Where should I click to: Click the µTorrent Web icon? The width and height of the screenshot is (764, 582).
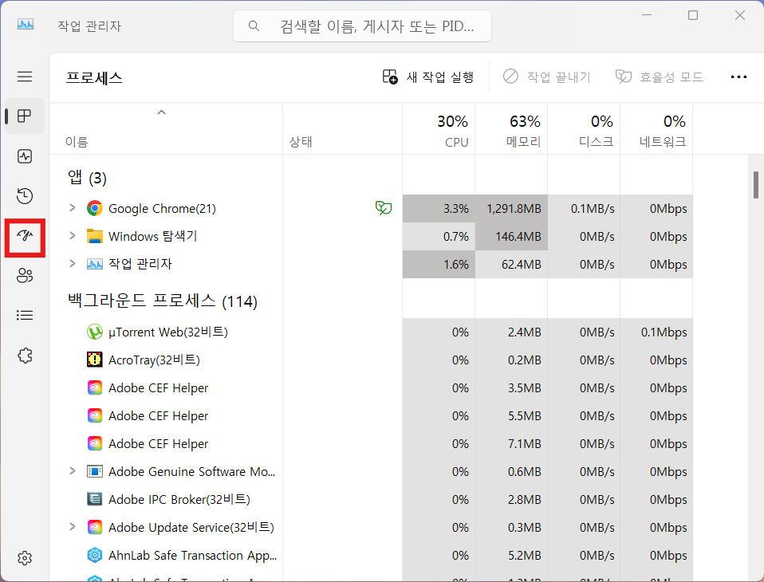coord(95,332)
